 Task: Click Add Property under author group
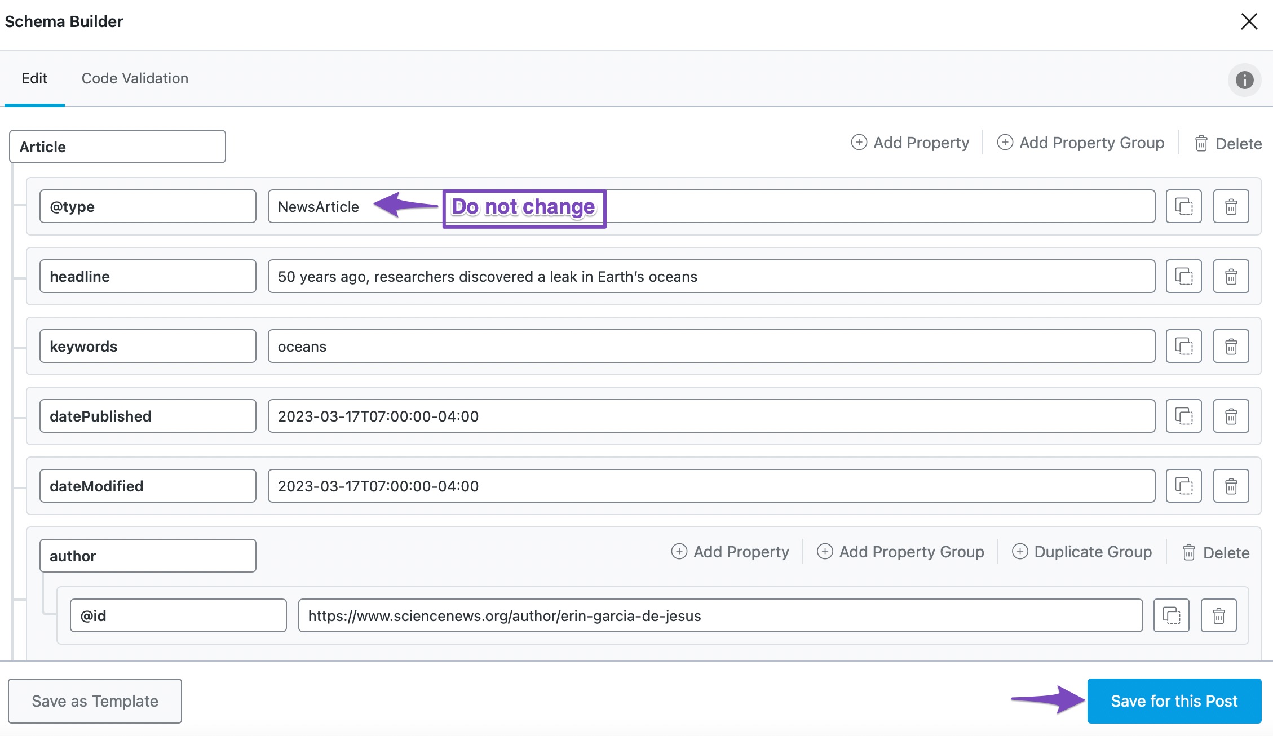coord(731,552)
